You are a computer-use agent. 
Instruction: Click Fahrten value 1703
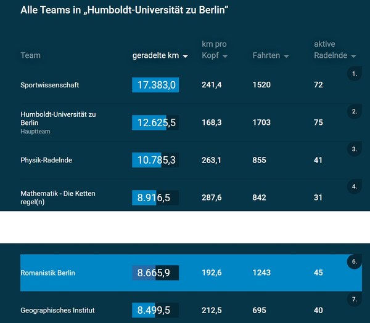click(x=261, y=122)
